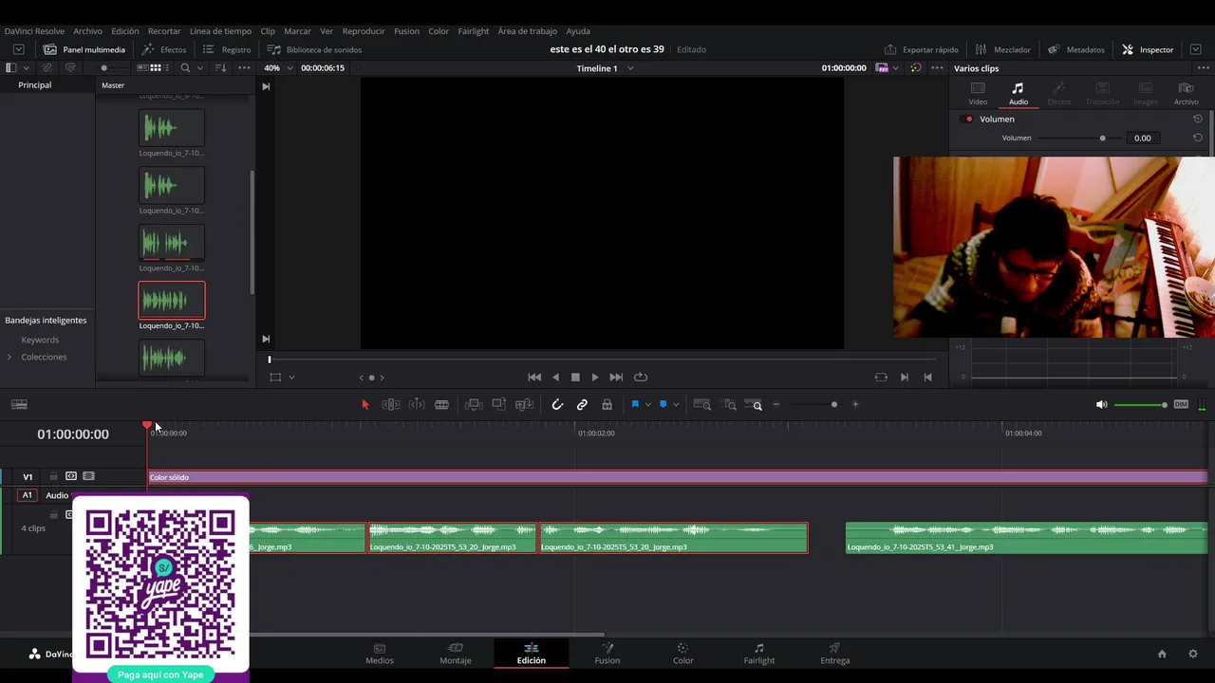This screenshot has width=1215, height=683.
Task: Toggle the Inspector panel
Action: tap(1148, 49)
